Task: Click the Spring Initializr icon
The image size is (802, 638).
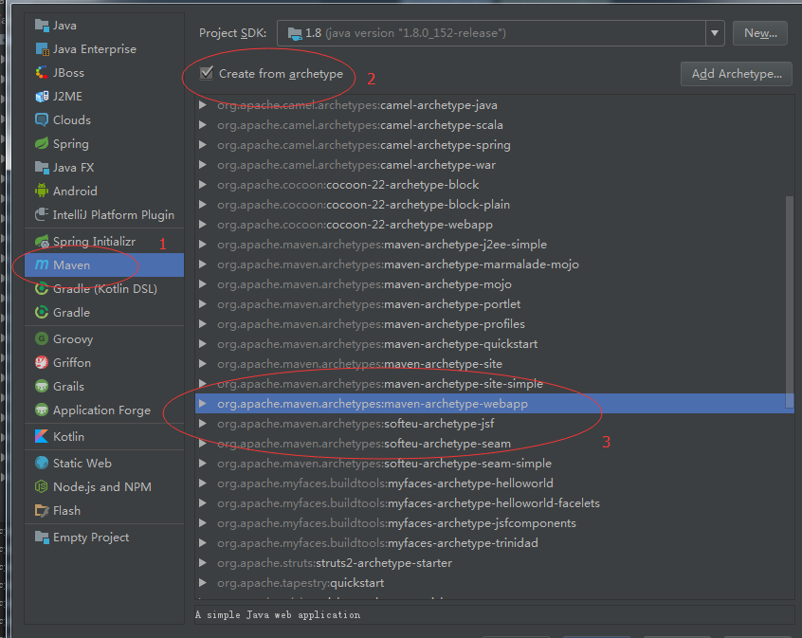Action: click(x=42, y=242)
